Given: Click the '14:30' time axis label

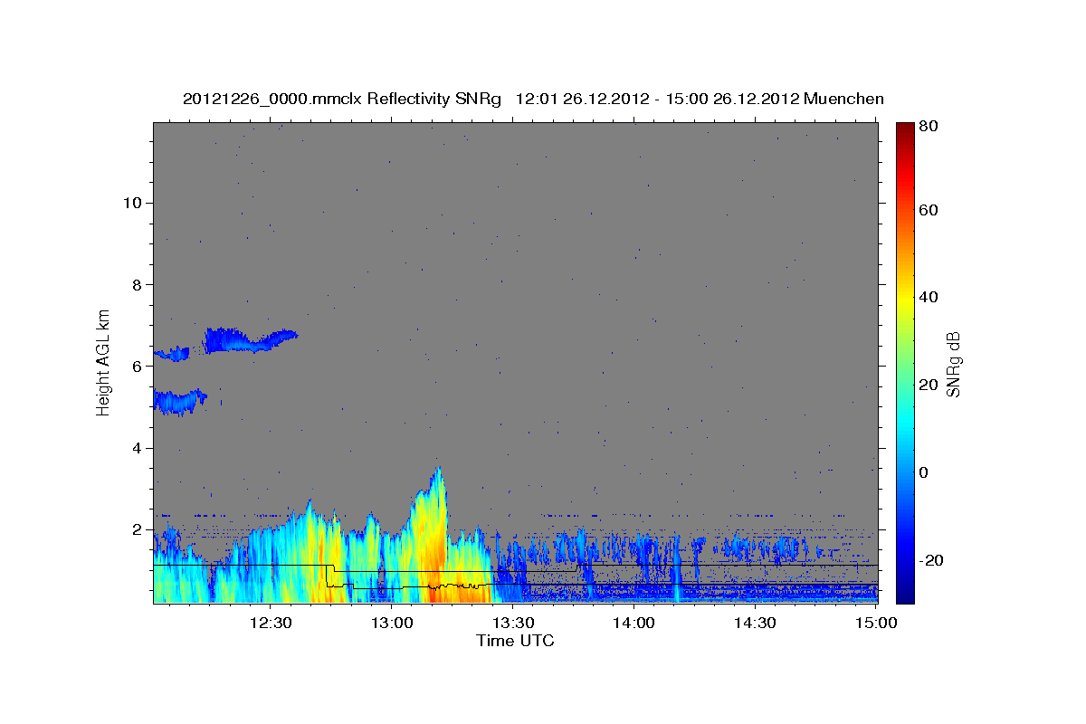Looking at the screenshot, I should [756, 623].
